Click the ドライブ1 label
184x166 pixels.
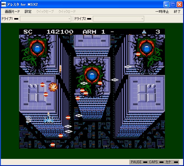(7, 19)
